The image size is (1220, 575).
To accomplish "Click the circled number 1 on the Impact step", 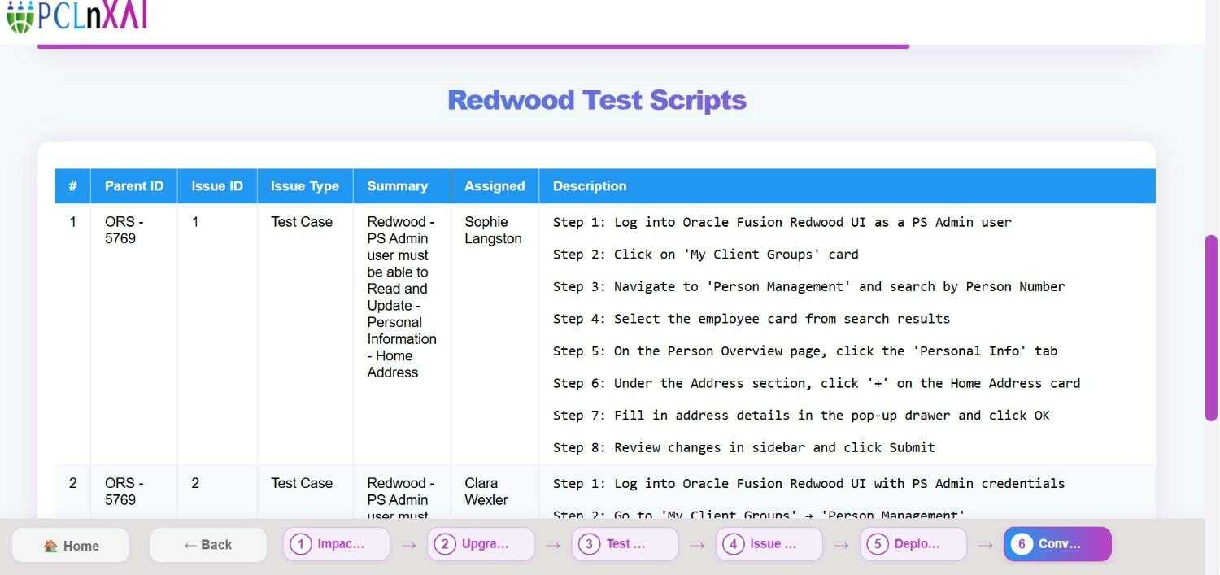I will [x=301, y=543].
